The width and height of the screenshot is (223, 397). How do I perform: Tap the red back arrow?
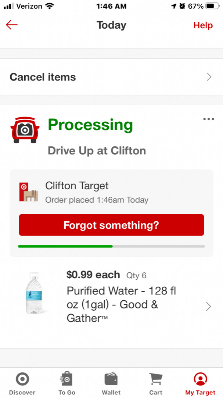[12, 25]
